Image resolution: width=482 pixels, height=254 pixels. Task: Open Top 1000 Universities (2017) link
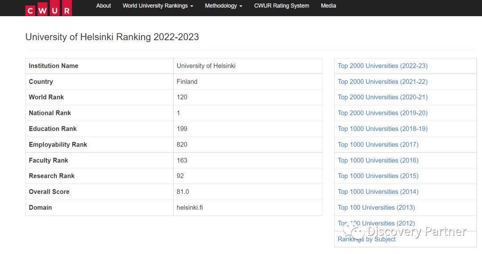pos(378,144)
